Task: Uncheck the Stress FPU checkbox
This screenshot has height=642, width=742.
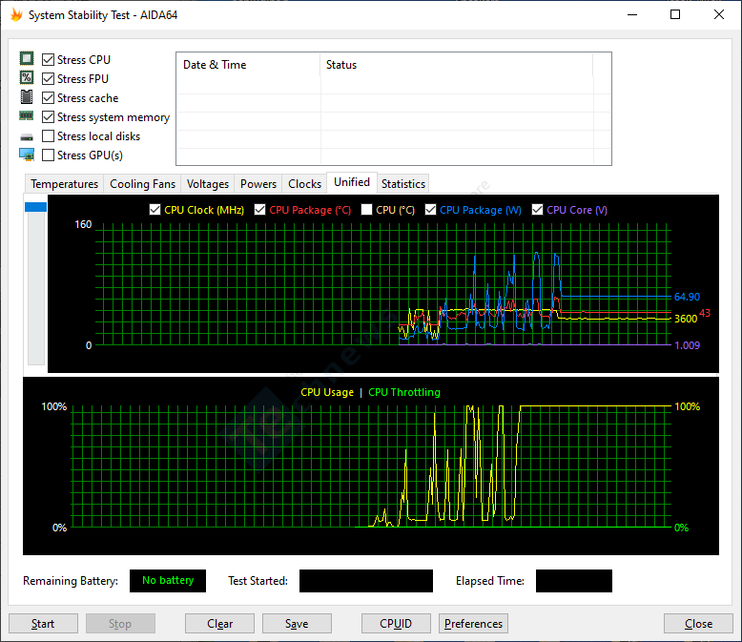Action: (48, 78)
